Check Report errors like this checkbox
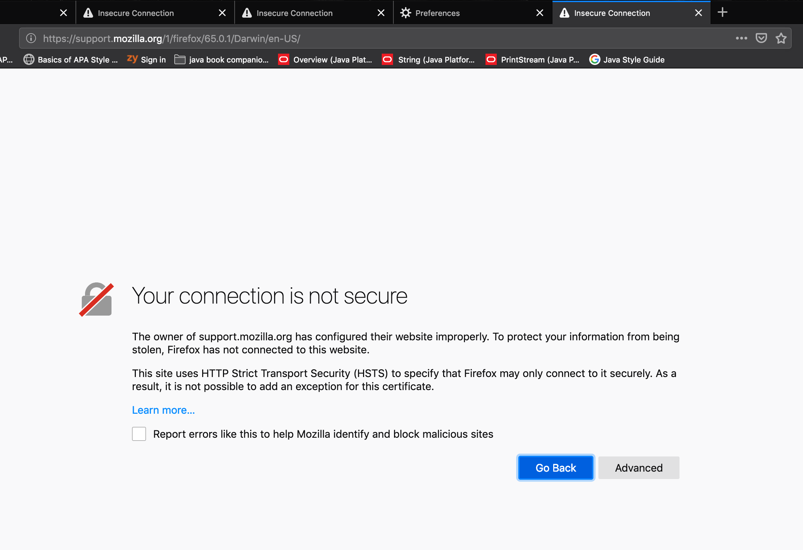Viewport: 803px width, 550px height. [139, 434]
